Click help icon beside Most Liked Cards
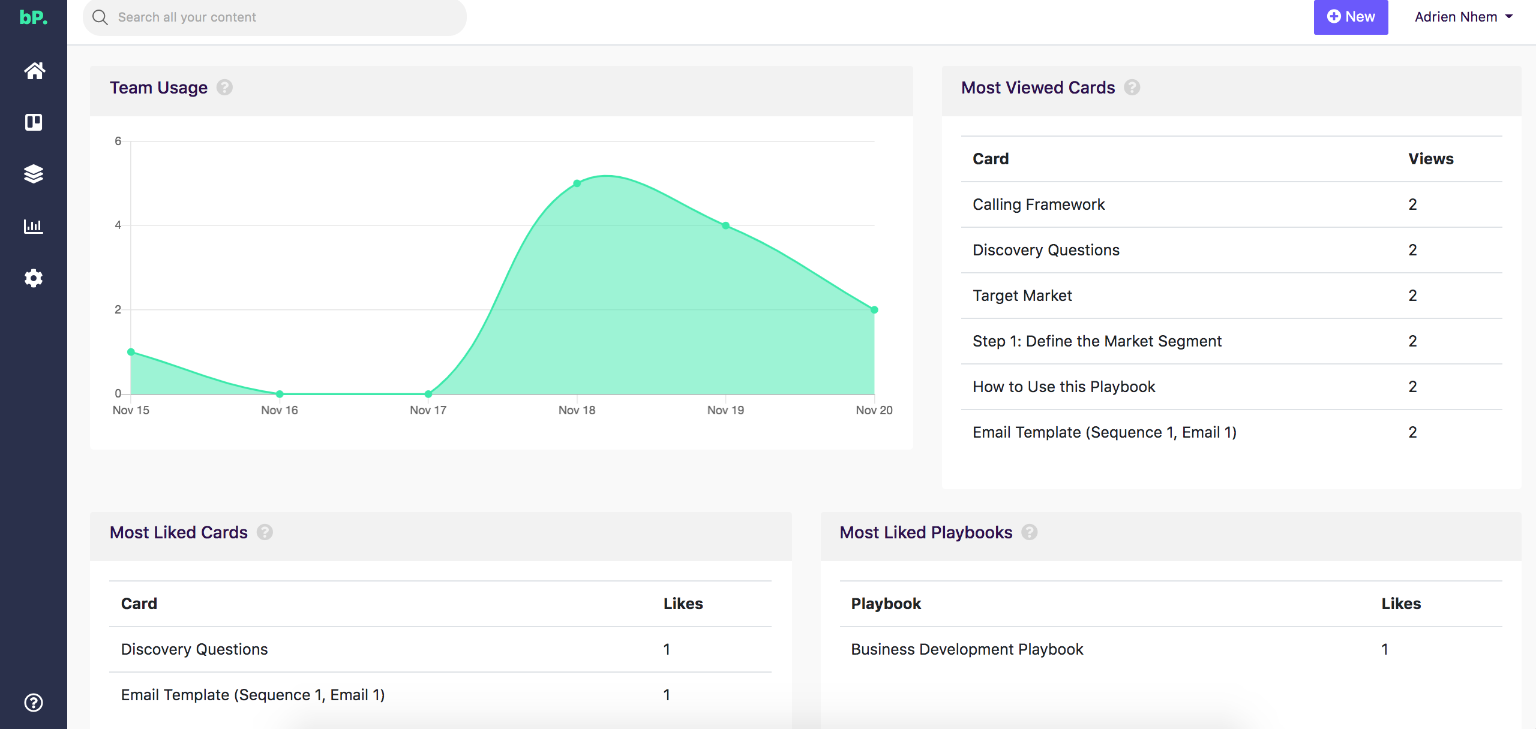Viewport: 1536px width, 729px height. 265,532
